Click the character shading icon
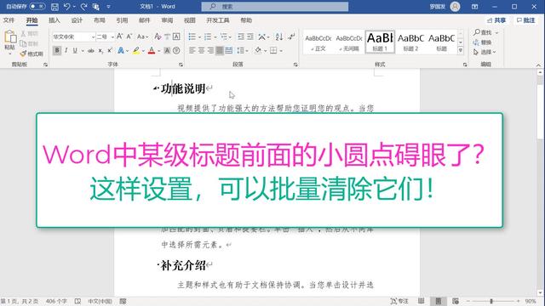545x306 pixels. point(167,51)
